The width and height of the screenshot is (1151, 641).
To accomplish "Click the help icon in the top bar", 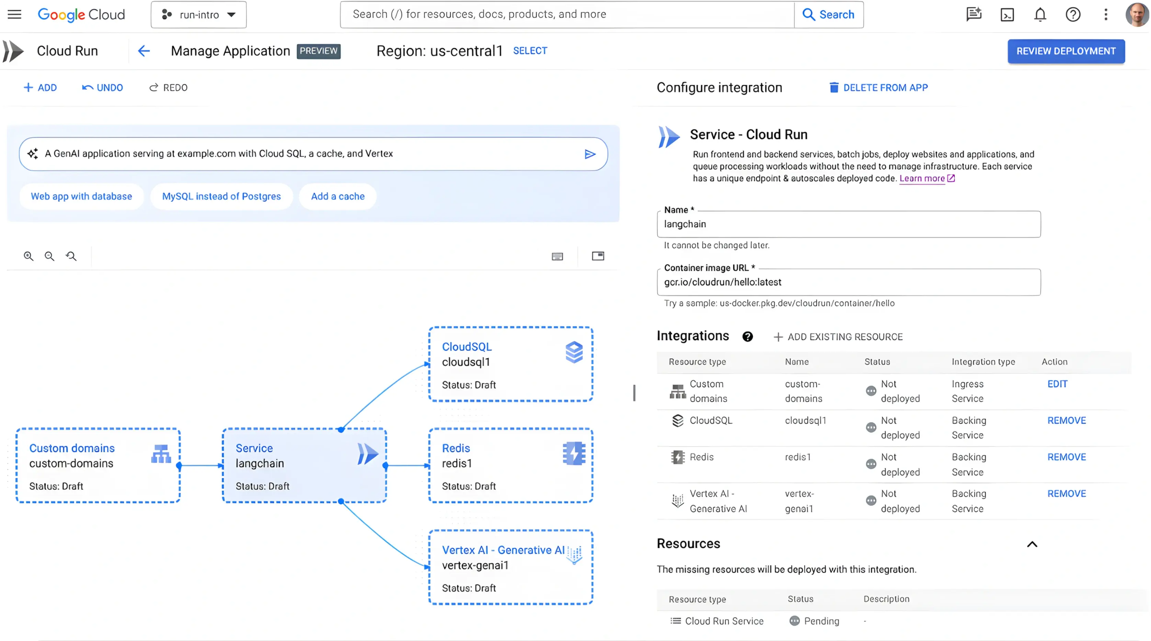I will [1073, 14].
